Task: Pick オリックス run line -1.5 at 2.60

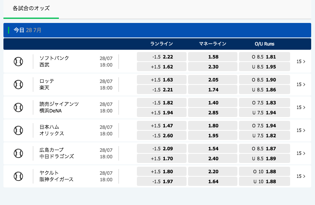Action: tap(162, 135)
